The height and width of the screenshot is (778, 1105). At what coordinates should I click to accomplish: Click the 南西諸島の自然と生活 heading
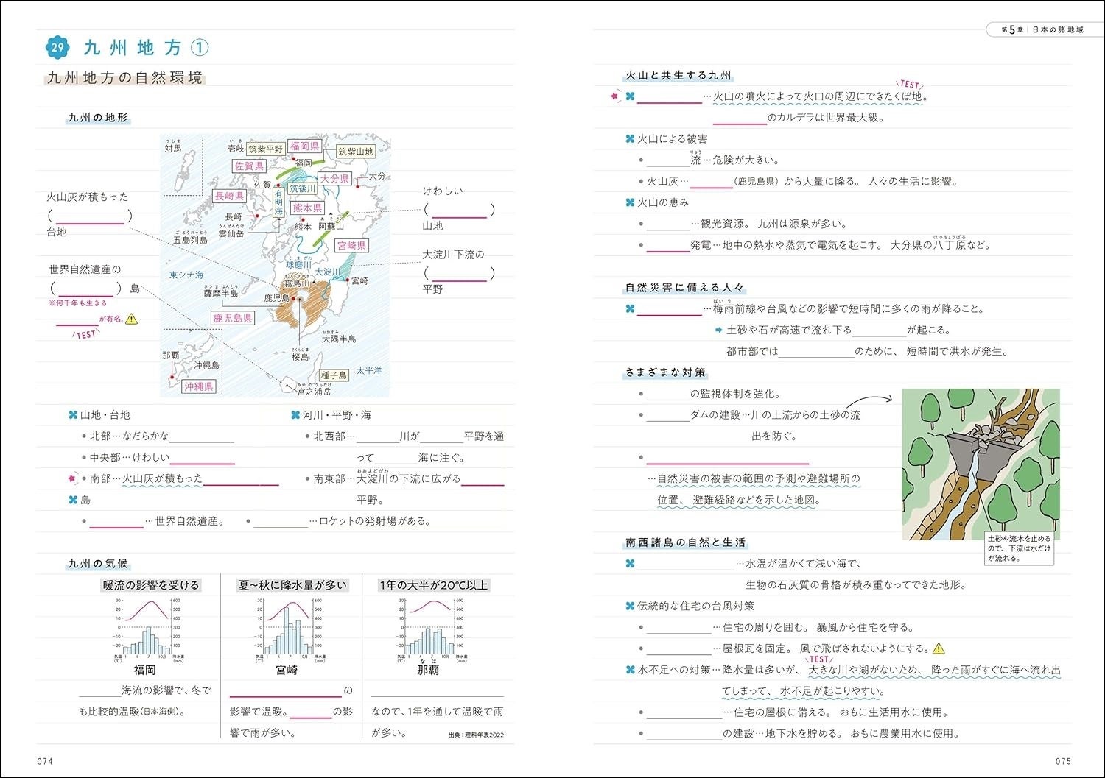tap(686, 542)
